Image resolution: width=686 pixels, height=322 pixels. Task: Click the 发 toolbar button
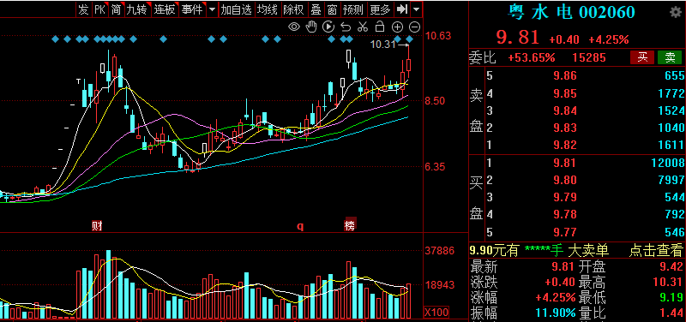pos(83,9)
